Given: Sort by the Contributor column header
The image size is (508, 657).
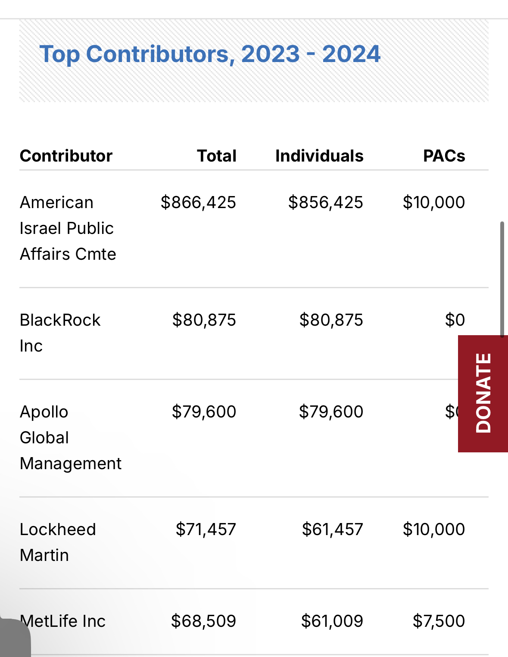Looking at the screenshot, I should [x=66, y=156].
